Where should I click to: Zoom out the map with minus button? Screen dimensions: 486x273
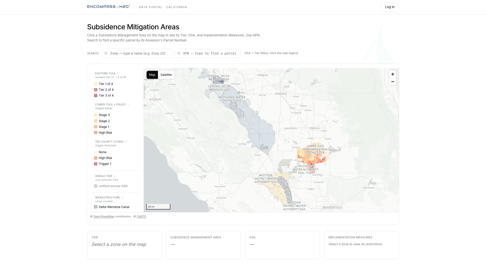[x=393, y=82]
